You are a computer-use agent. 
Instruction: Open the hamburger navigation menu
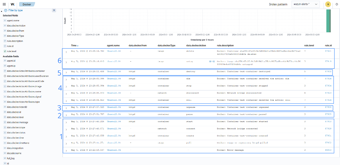[4, 4]
